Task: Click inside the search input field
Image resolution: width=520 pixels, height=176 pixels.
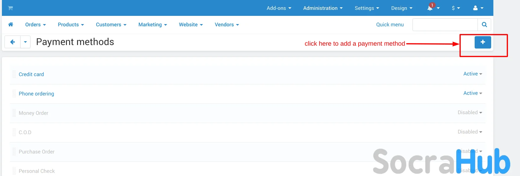Action: (x=445, y=25)
